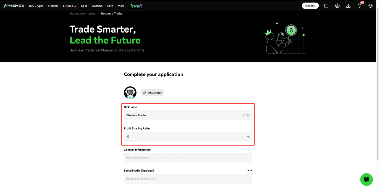Screen dimensions: 379x189
Task: Click the 'Be a lead trader' subtitle
Action: point(107,50)
